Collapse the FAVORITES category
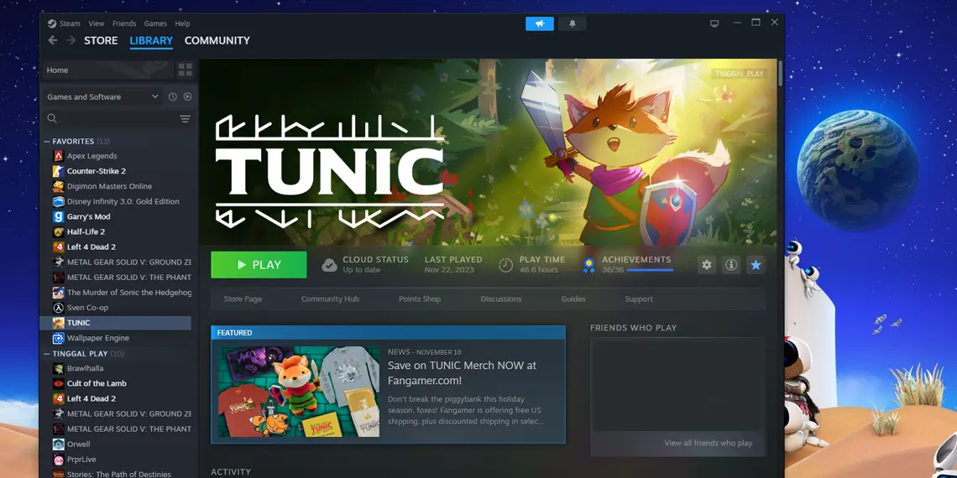Image resolution: width=957 pixels, height=478 pixels. pyautogui.click(x=46, y=142)
